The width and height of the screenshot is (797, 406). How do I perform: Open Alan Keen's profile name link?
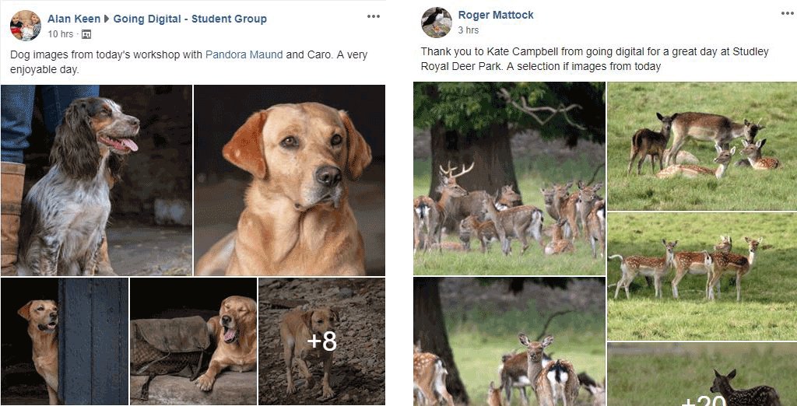(73, 19)
